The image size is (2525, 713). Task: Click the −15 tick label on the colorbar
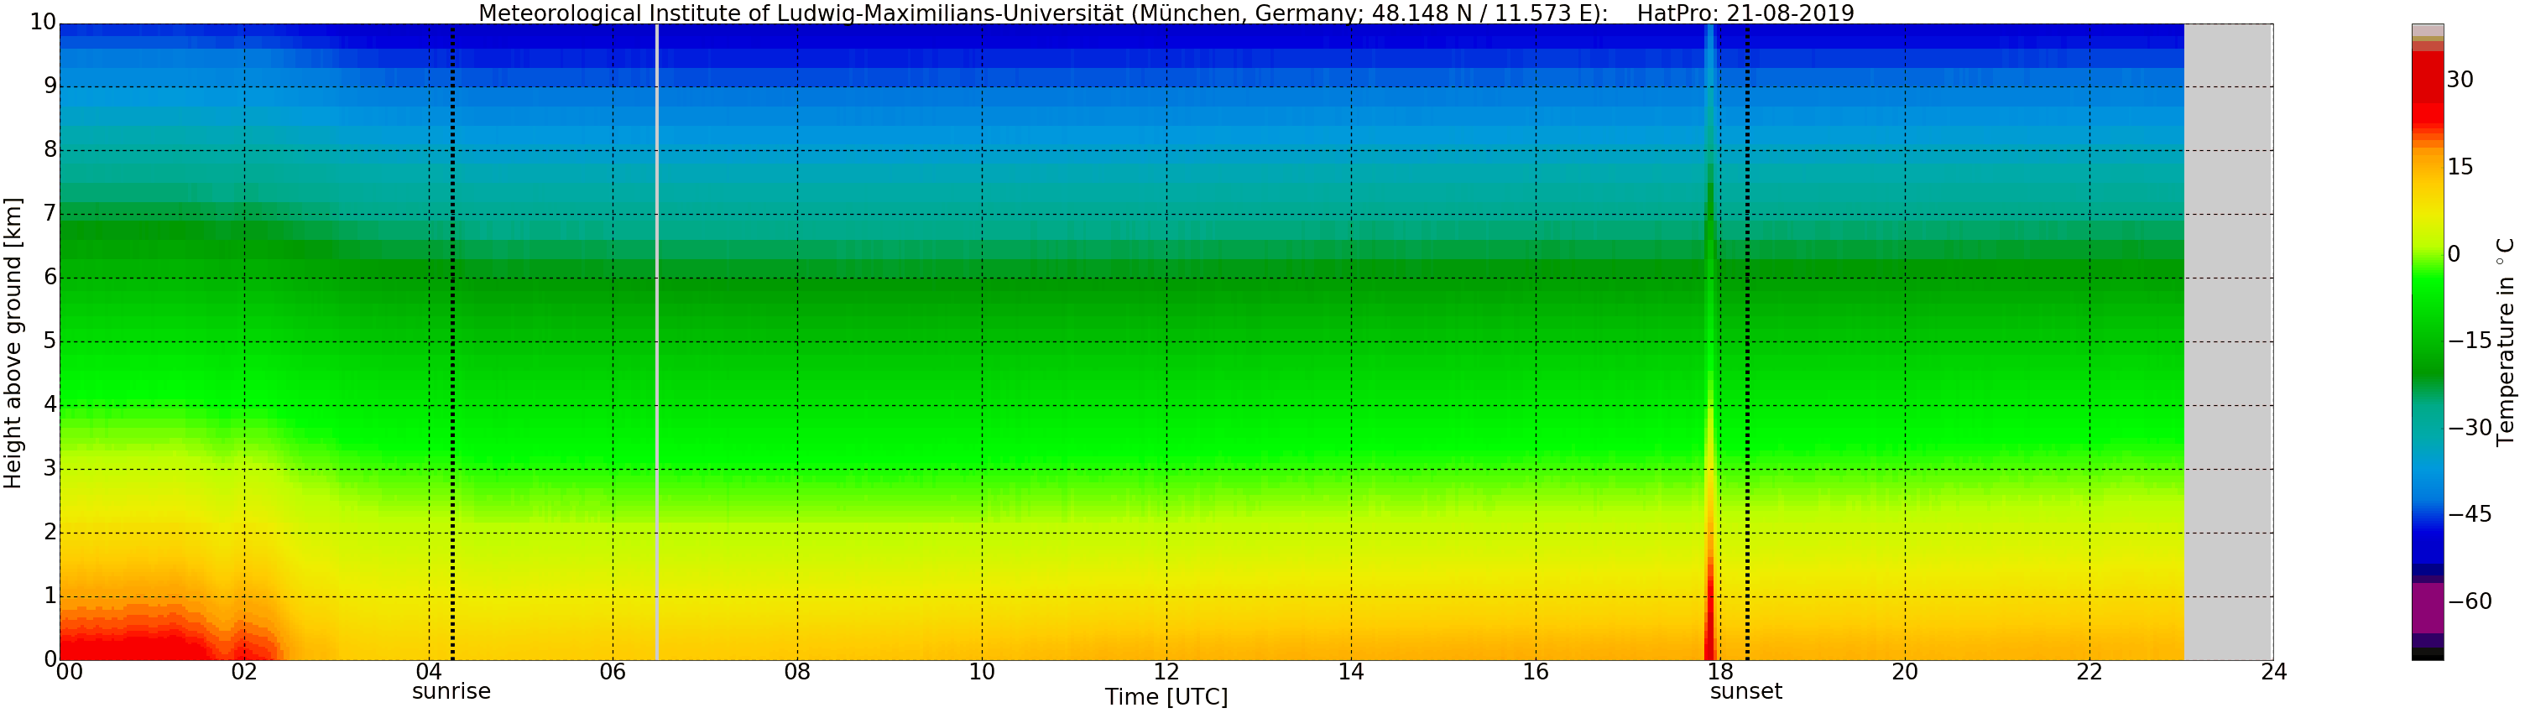point(2469,341)
